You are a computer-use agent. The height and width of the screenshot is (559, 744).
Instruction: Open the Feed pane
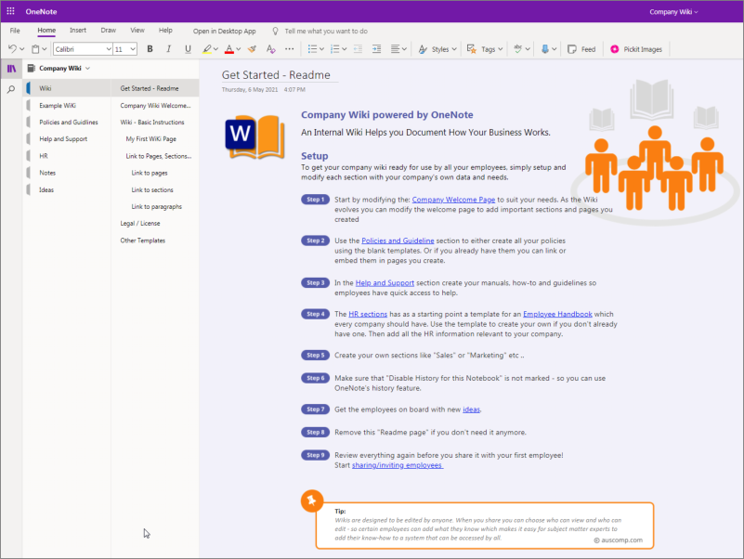tap(581, 49)
